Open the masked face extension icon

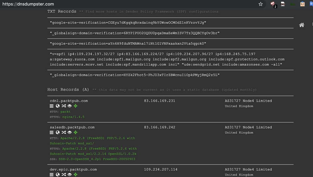pos(283,4)
